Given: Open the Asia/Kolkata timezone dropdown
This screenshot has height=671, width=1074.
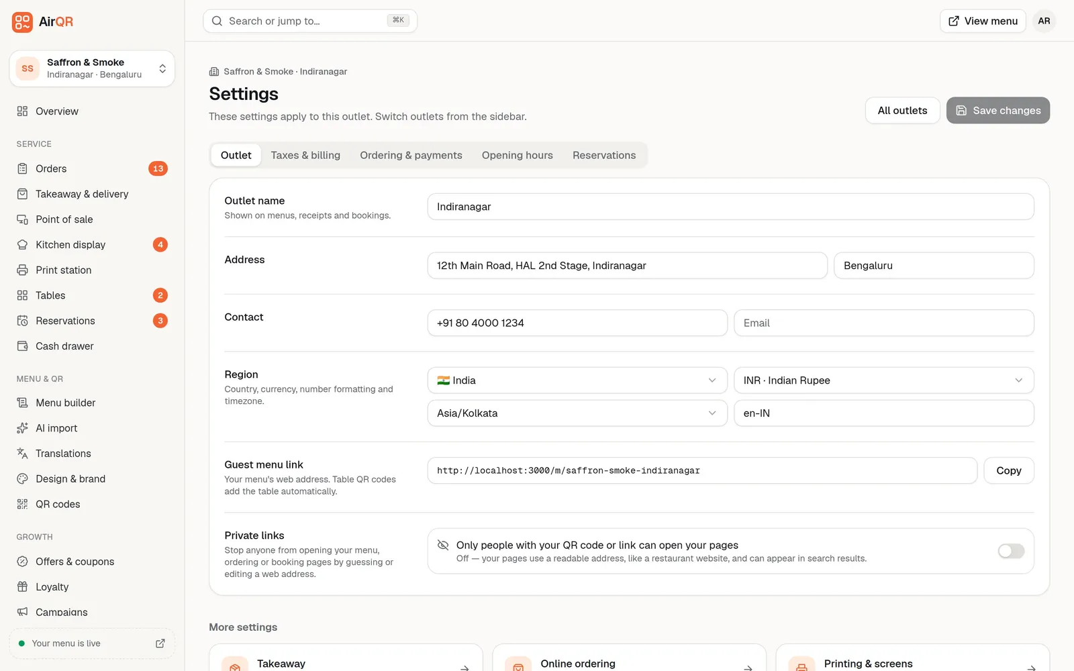Looking at the screenshot, I should (577, 413).
